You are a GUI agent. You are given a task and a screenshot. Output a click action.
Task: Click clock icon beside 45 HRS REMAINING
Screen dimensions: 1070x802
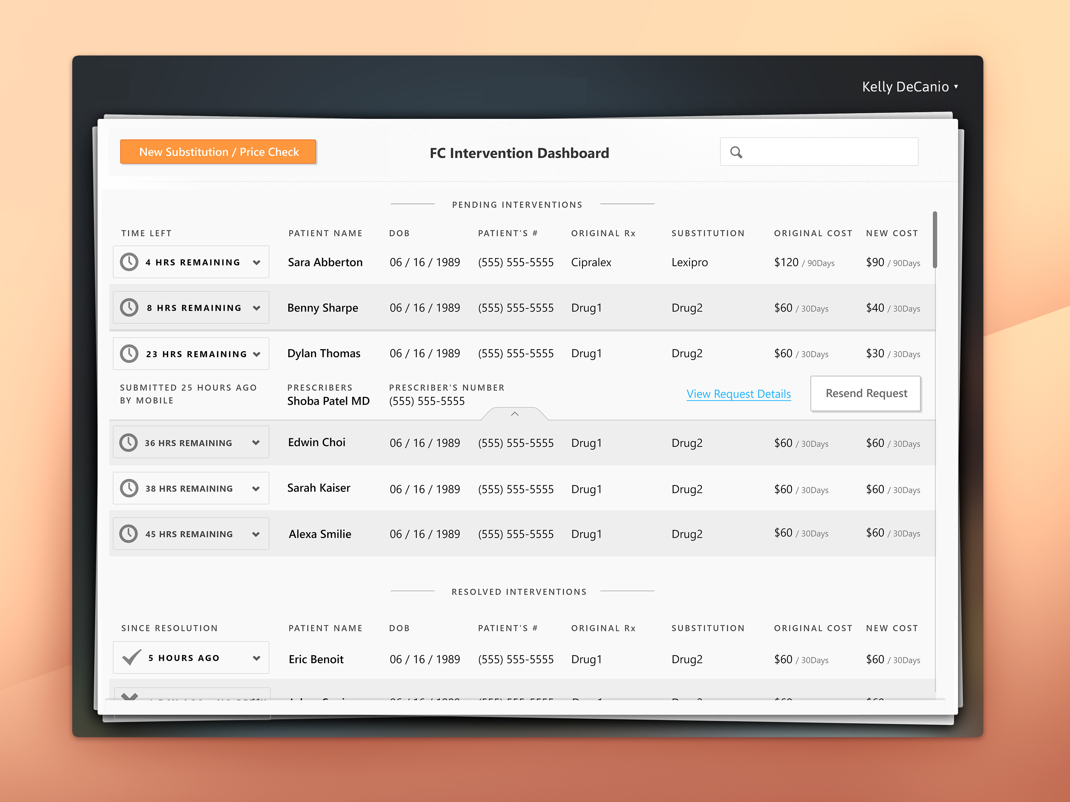coord(129,534)
